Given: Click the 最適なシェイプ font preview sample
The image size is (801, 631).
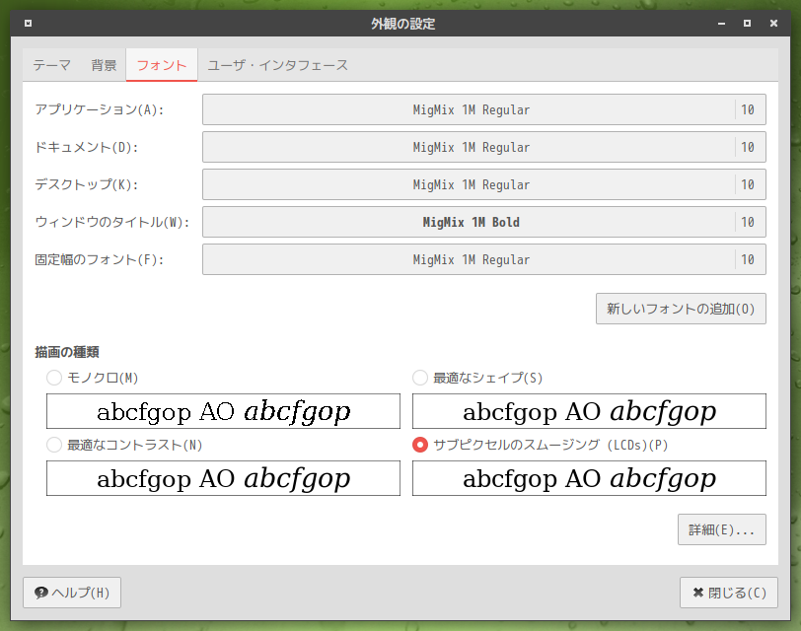Looking at the screenshot, I should click(589, 411).
